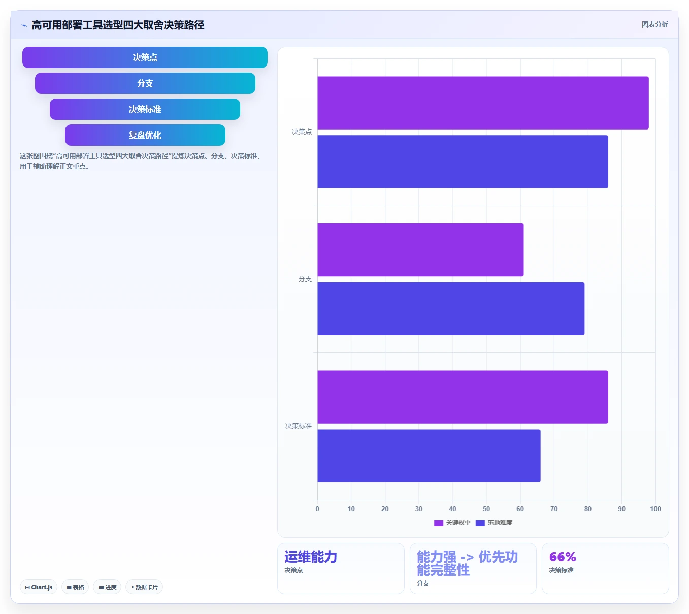Click the blue 决策点 落地难度 bar

[463, 161]
